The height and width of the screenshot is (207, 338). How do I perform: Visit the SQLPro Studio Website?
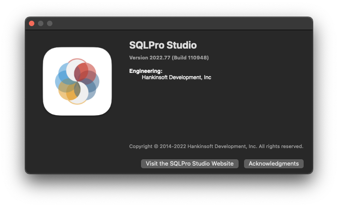pyautogui.click(x=190, y=164)
